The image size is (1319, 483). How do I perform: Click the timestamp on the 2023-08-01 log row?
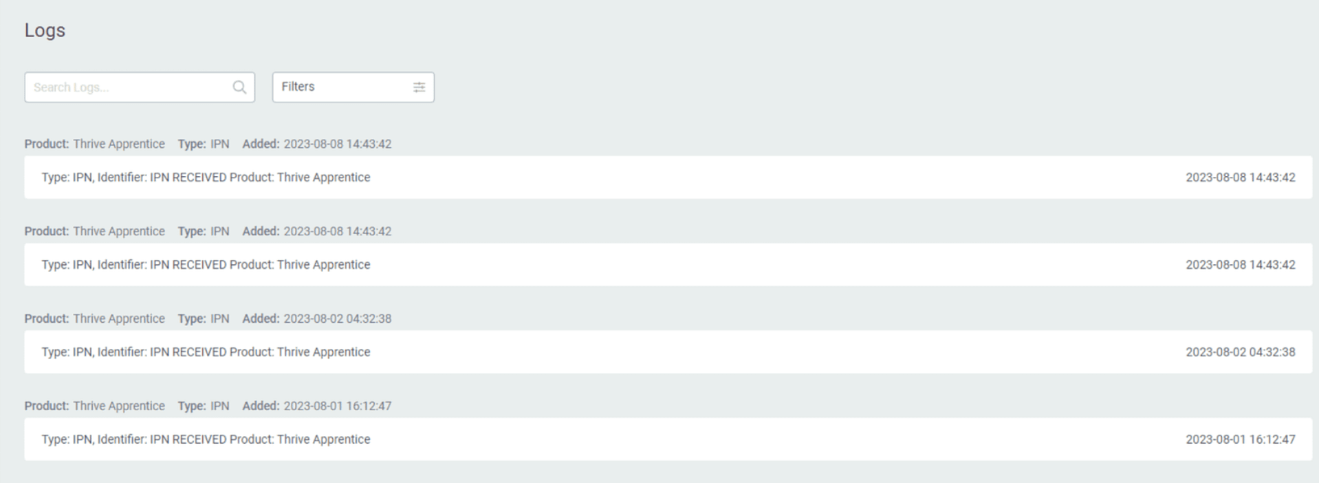pos(1241,439)
